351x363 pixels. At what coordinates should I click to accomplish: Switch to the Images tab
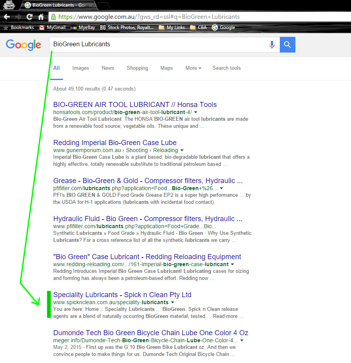coord(81,68)
